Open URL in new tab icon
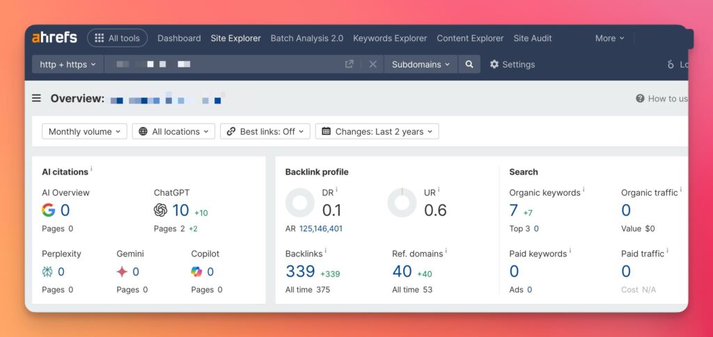Image resolution: width=713 pixels, height=337 pixels. click(x=350, y=64)
